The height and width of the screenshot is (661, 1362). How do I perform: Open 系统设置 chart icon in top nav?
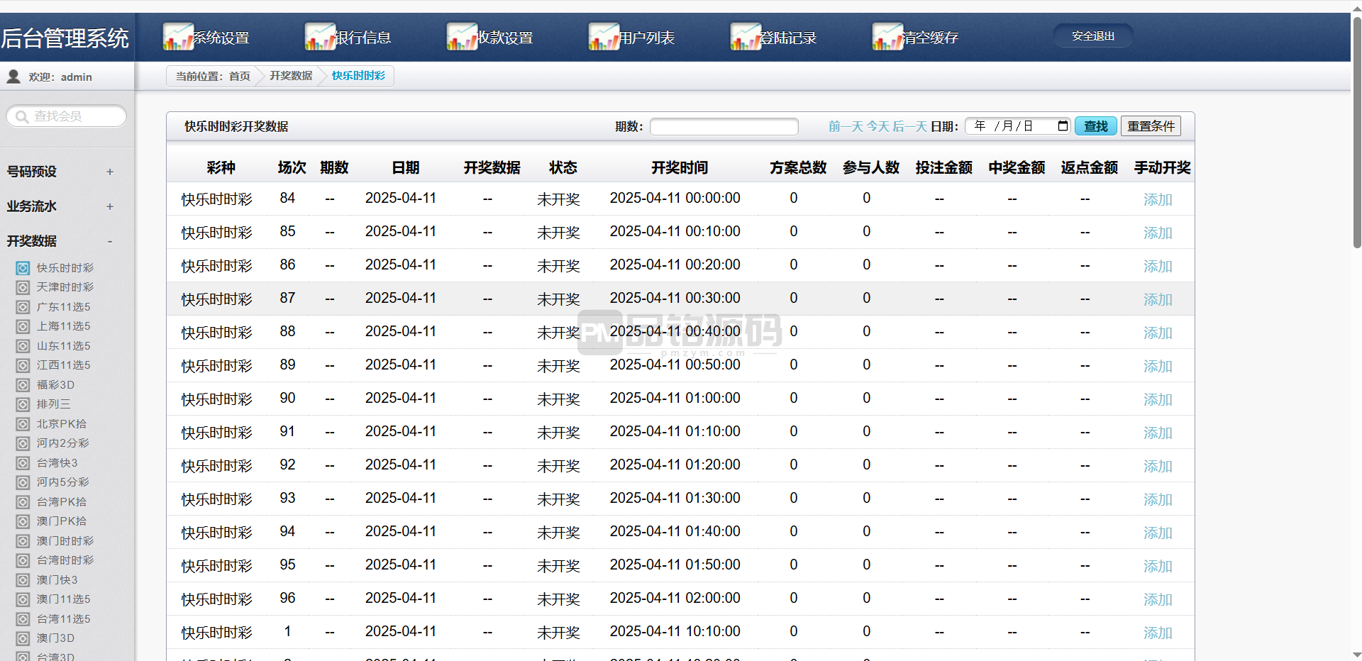[x=178, y=37]
